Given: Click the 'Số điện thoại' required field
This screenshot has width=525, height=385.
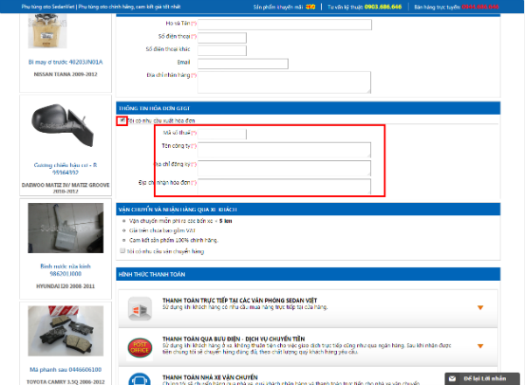Looking at the screenshot, I should point(222,38).
